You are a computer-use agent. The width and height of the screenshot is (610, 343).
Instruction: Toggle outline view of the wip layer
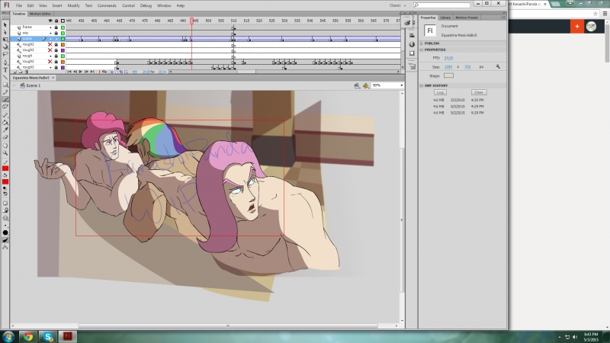[x=63, y=33]
